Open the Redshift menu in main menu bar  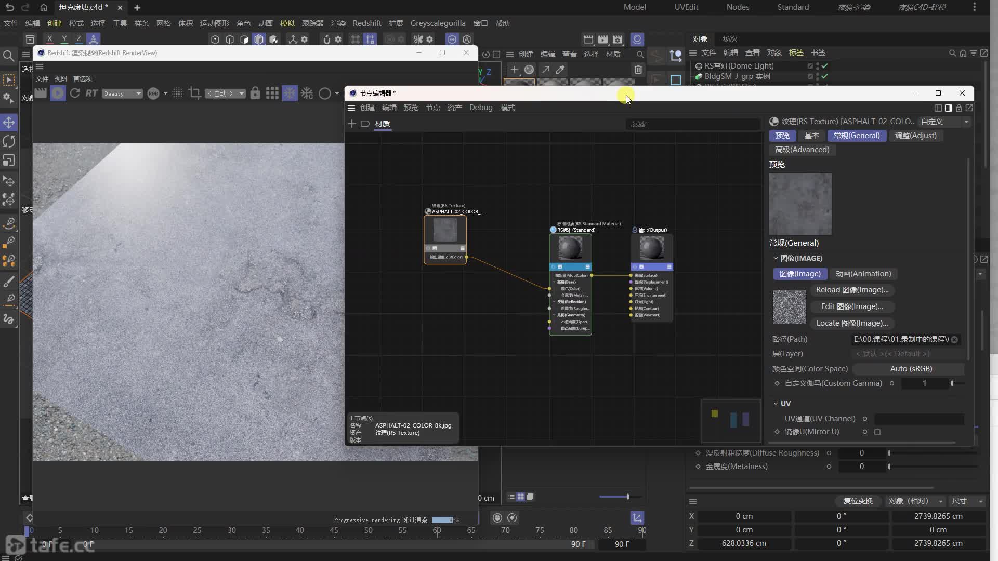(x=367, y=23)
